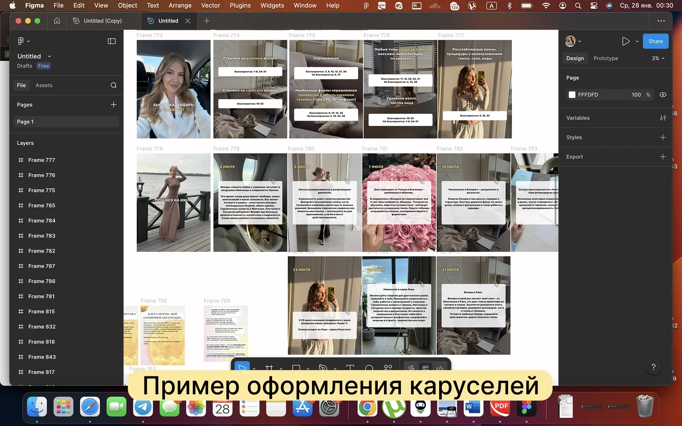Add a new page with plus icon
Viewport: 682px width, 426px height.
coord(113,105)
